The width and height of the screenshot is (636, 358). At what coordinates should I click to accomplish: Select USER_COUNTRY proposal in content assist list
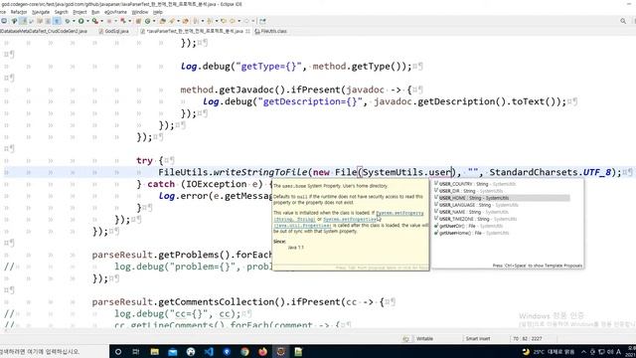click(475, 184)
